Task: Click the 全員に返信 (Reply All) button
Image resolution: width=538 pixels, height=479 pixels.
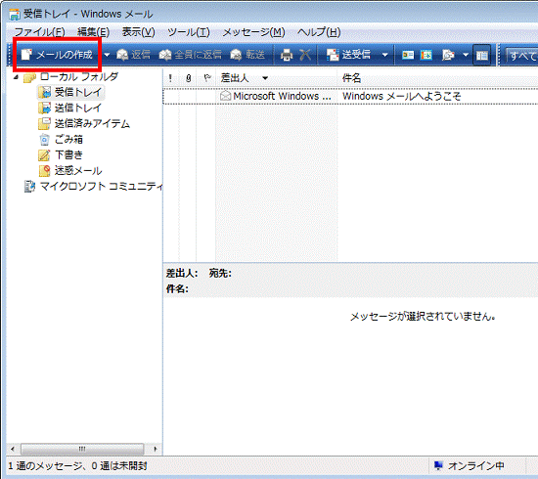Action: [x=191, y=55]
